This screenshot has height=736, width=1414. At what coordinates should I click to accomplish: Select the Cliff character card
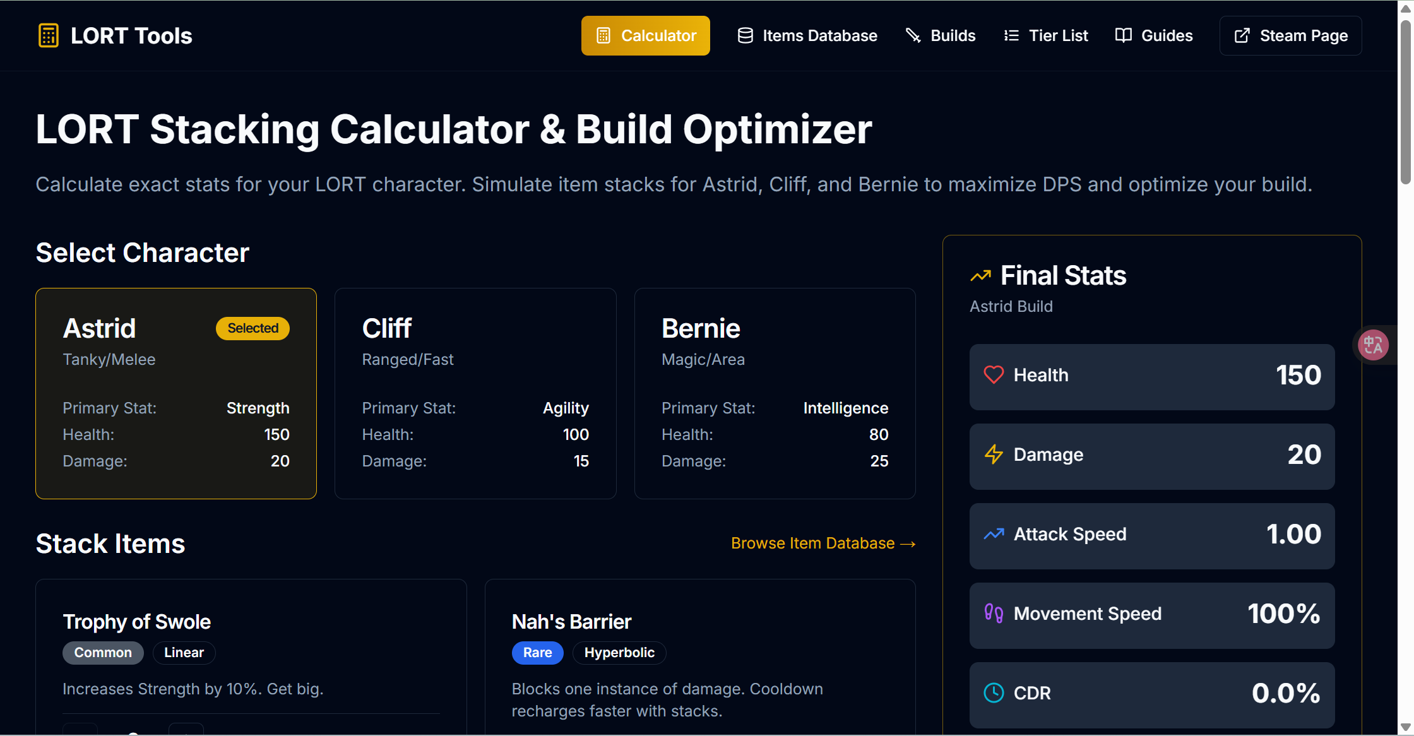pos(475,393)
